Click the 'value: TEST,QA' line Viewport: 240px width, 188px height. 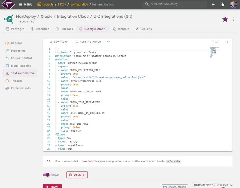[68, 142]
